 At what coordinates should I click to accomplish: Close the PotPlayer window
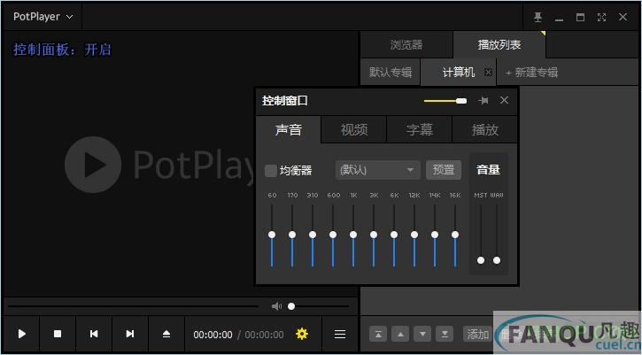pos(623,17)
